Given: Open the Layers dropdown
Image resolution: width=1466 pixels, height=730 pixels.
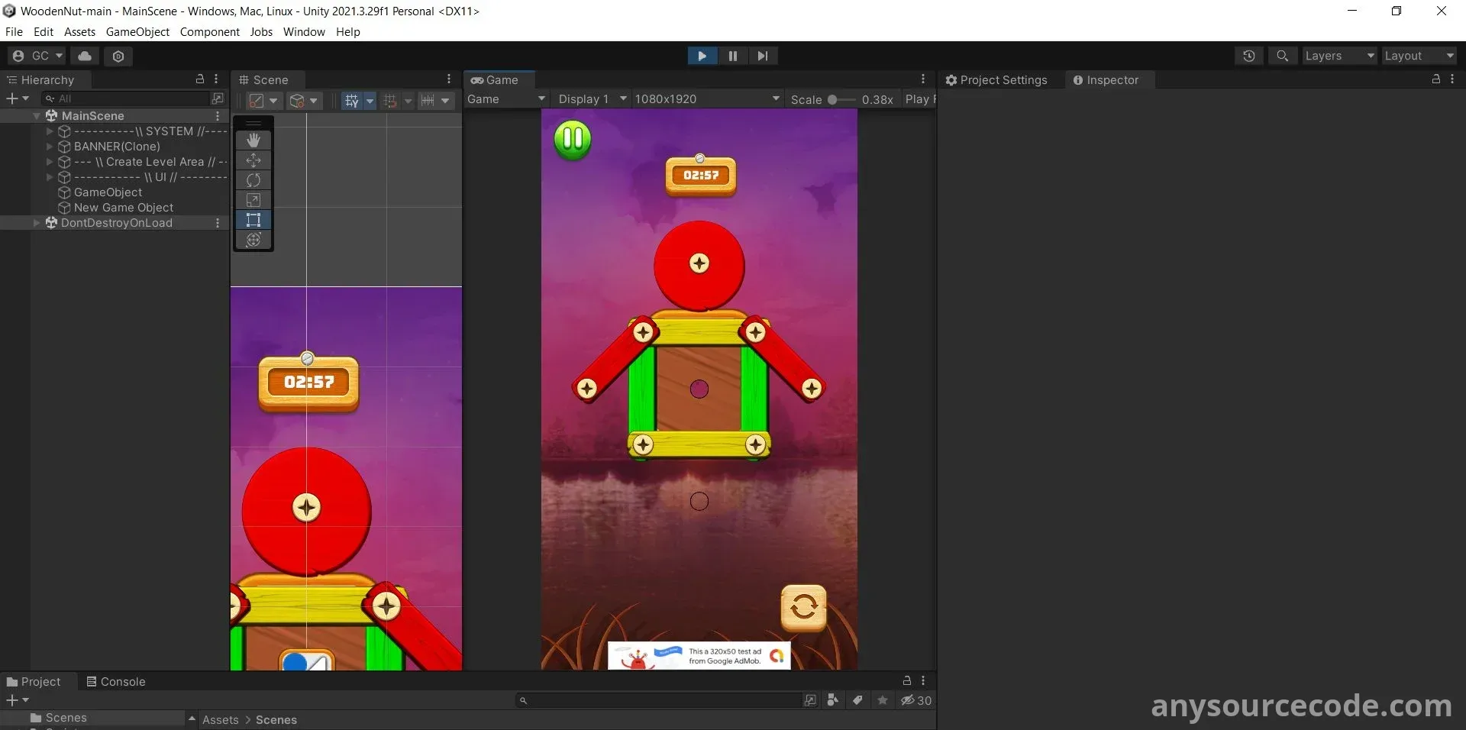Looking at the screenshot, I should coord(1338,56).
